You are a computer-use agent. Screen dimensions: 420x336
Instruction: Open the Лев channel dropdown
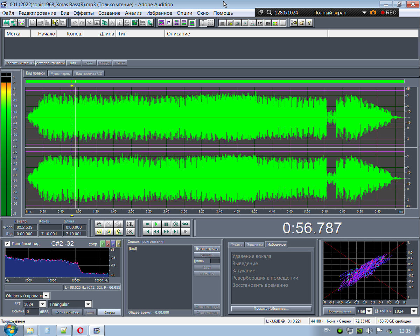[x=369, y=311]
